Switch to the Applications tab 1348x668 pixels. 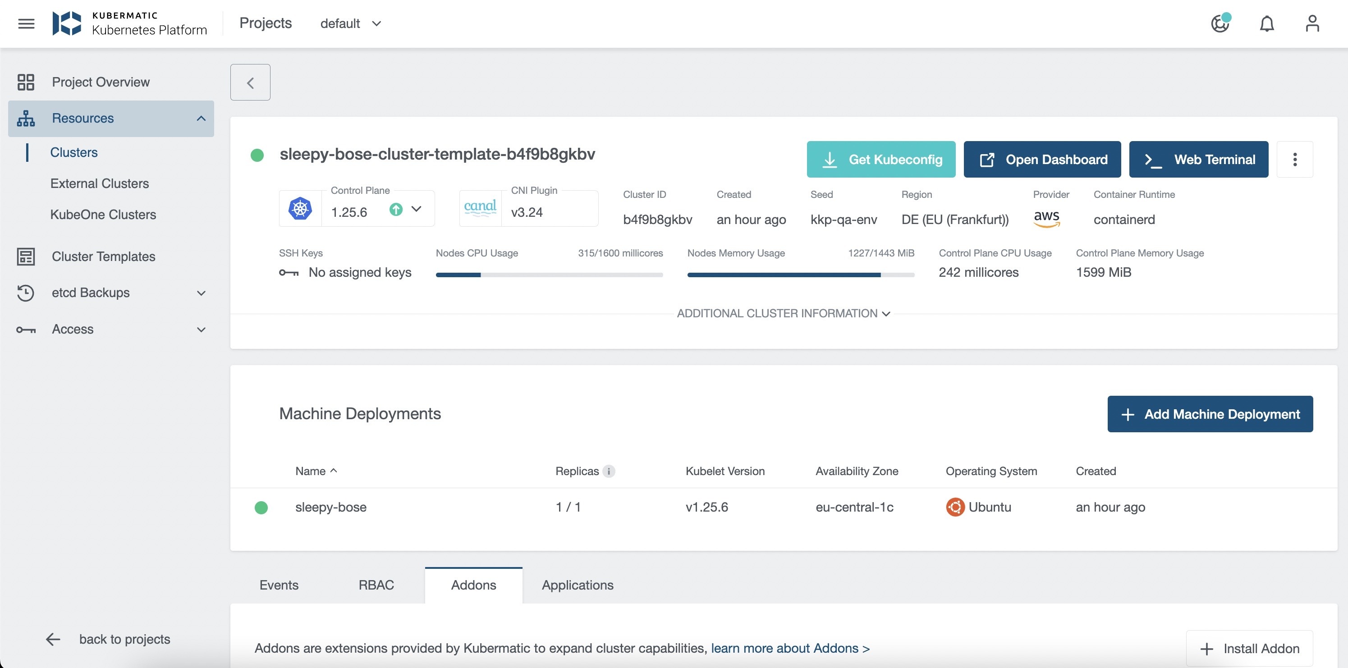tap(578, 585)
